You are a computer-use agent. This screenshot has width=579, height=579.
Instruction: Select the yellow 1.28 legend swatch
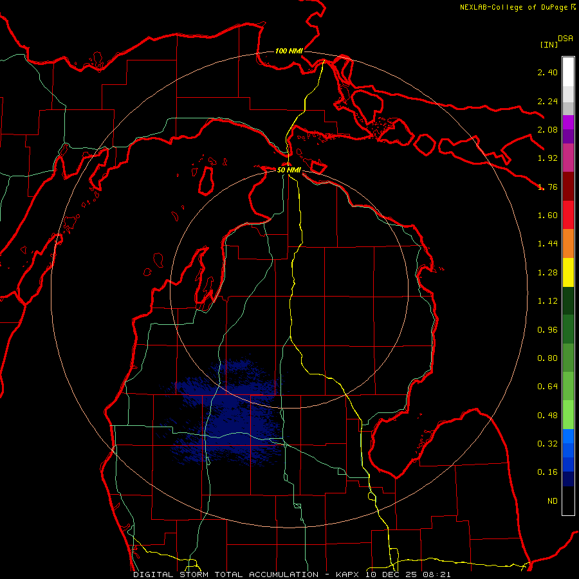568,272
